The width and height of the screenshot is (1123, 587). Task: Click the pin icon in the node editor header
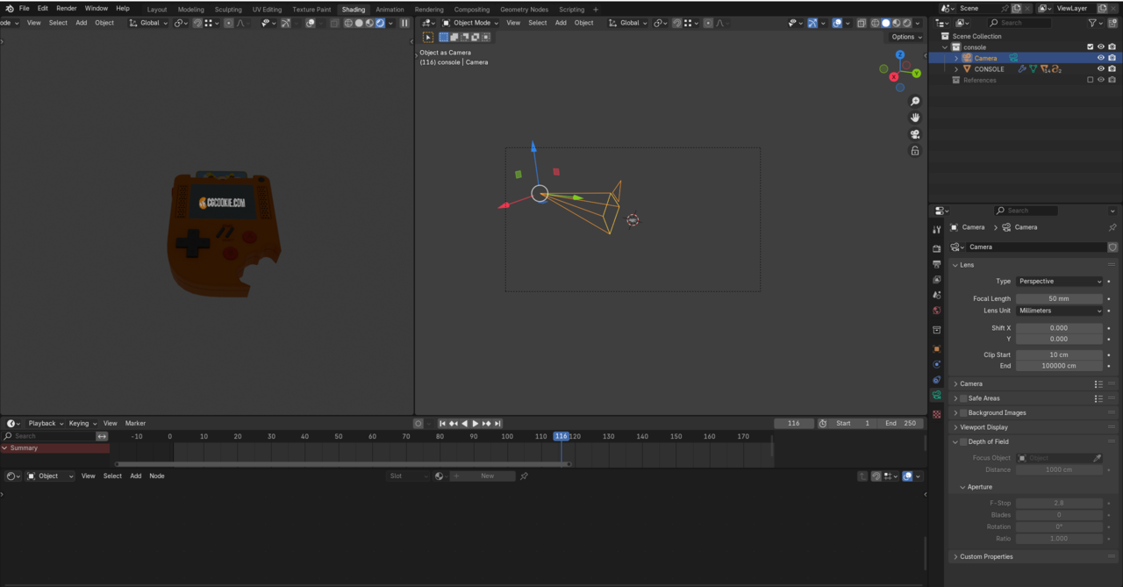point(524,476)
